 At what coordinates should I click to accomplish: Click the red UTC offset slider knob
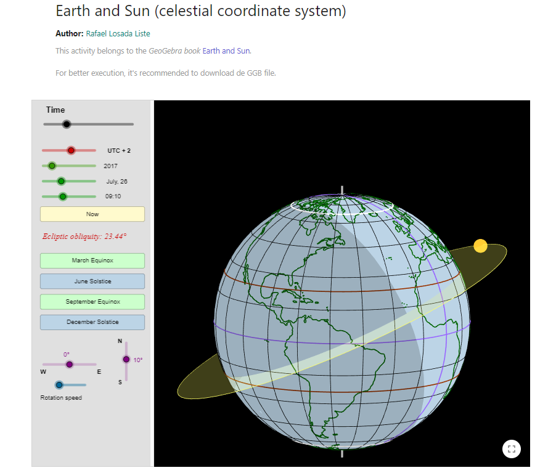click(71, 150)
